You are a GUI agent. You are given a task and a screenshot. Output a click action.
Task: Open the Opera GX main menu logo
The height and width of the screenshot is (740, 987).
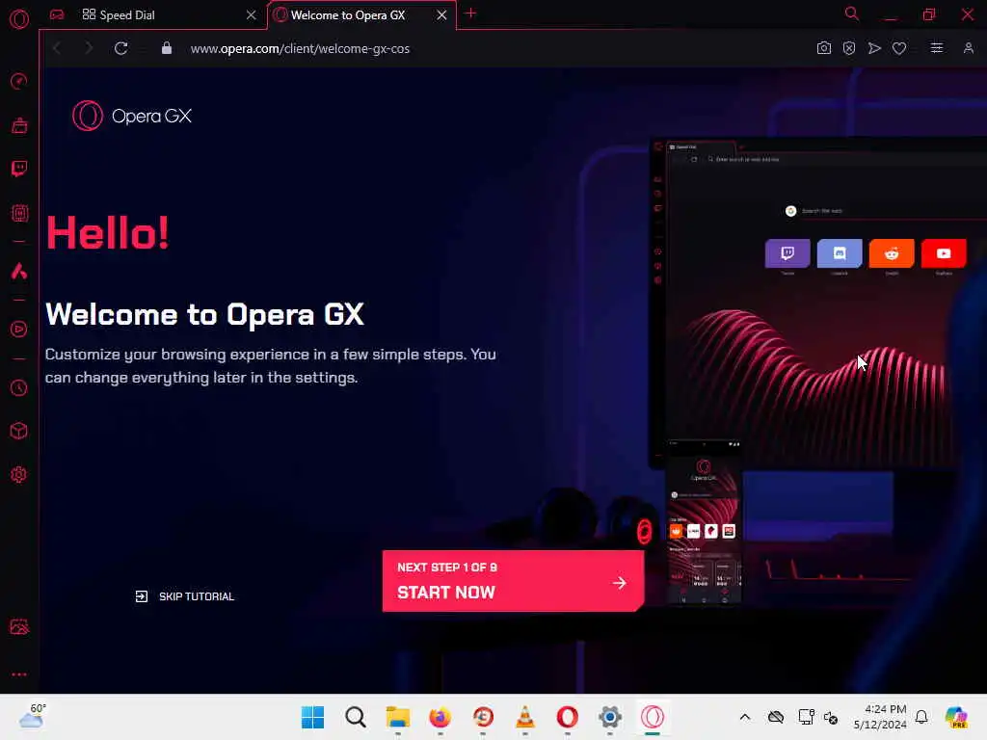click(19, 19)
